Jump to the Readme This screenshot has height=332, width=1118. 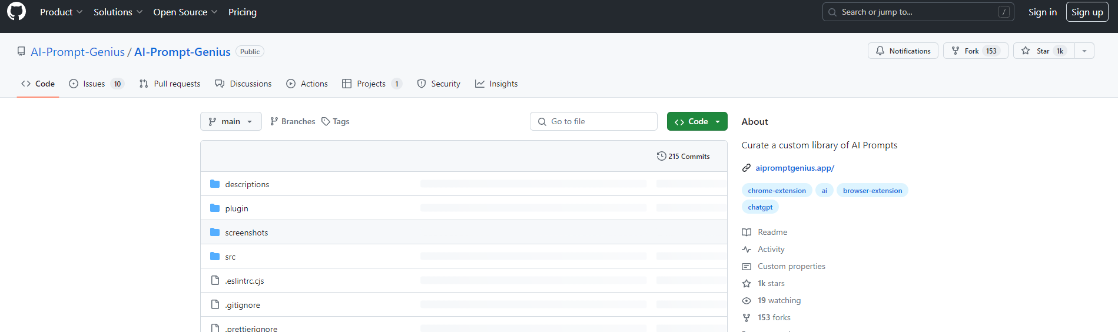tap(765, 232)
